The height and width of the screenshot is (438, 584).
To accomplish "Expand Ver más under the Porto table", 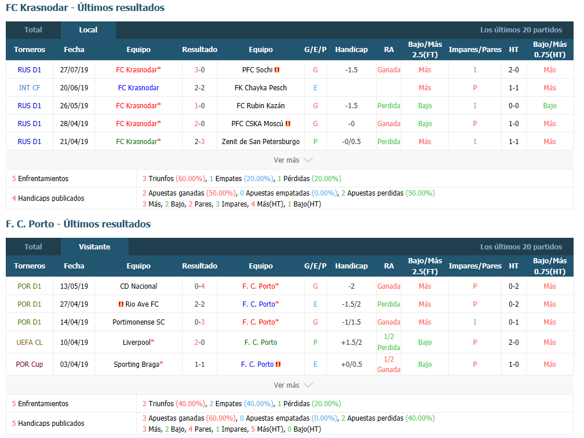I will [293, 385].
